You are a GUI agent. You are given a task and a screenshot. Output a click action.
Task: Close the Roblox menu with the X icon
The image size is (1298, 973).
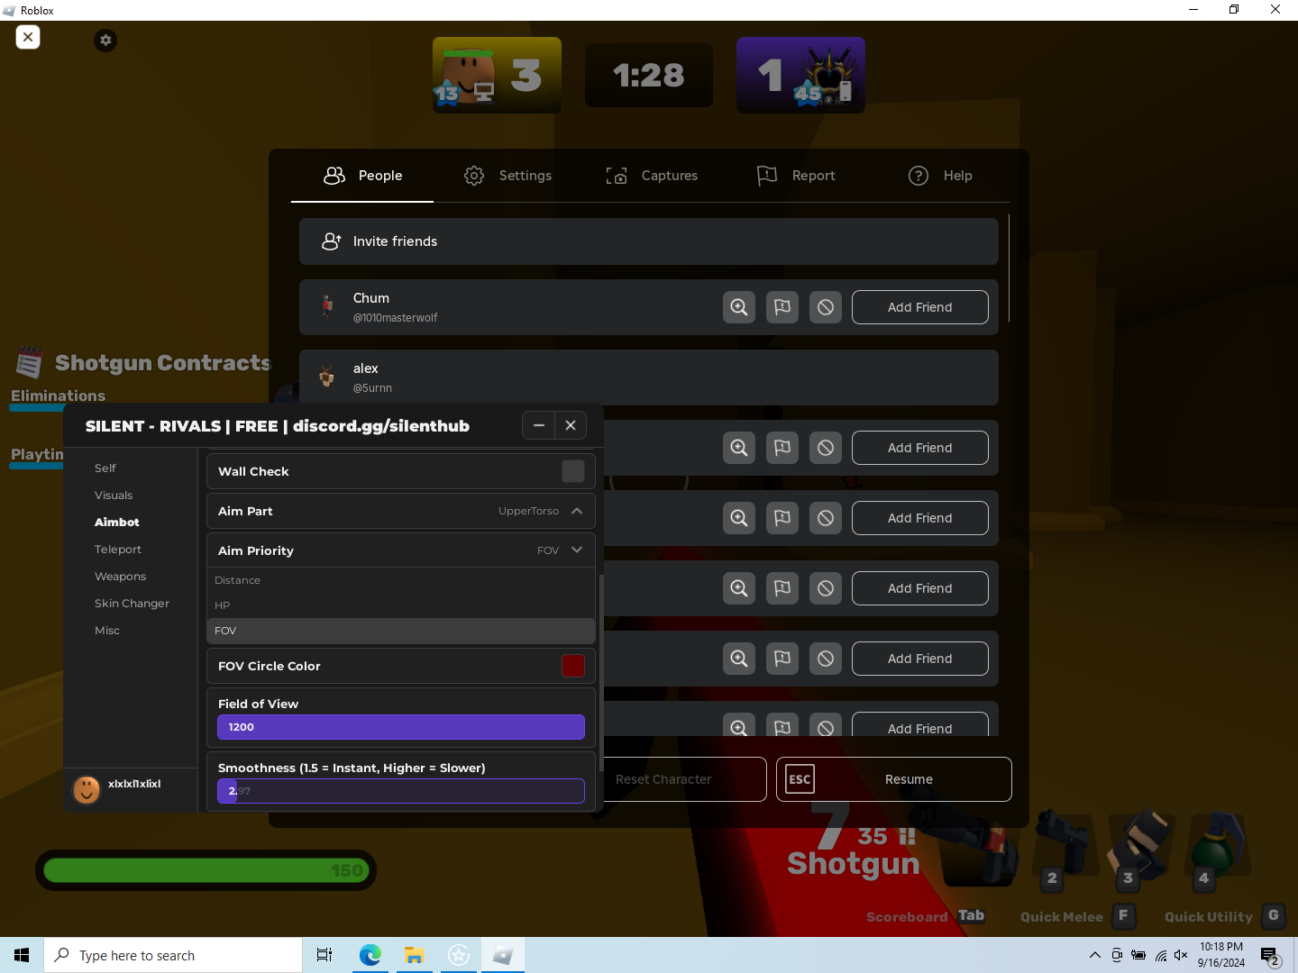point(28,37)
